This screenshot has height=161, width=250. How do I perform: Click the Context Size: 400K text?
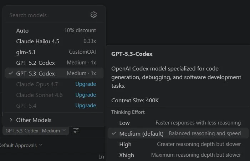pyautogui.click(x=135, y=101)
